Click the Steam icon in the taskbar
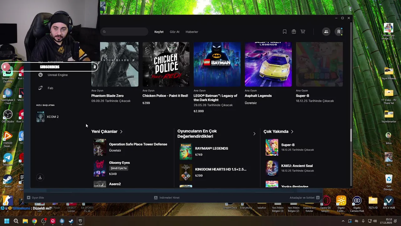 (71, 221)
